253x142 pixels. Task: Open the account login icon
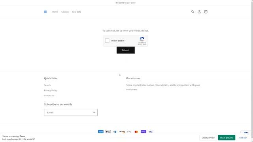(199, 12)
